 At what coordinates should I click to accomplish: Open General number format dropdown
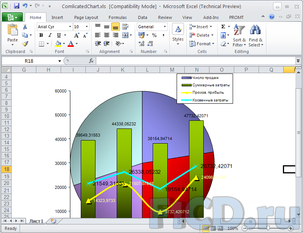click(165, 27)
